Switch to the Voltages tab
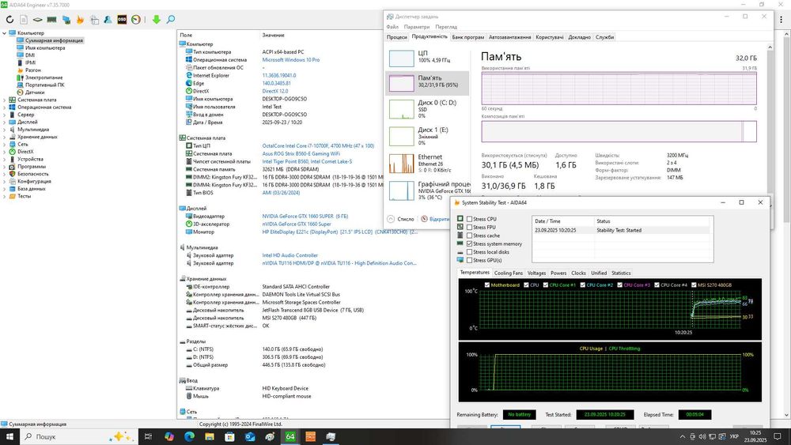This screenshot has width=791, height=445. (x=536, y=273)
